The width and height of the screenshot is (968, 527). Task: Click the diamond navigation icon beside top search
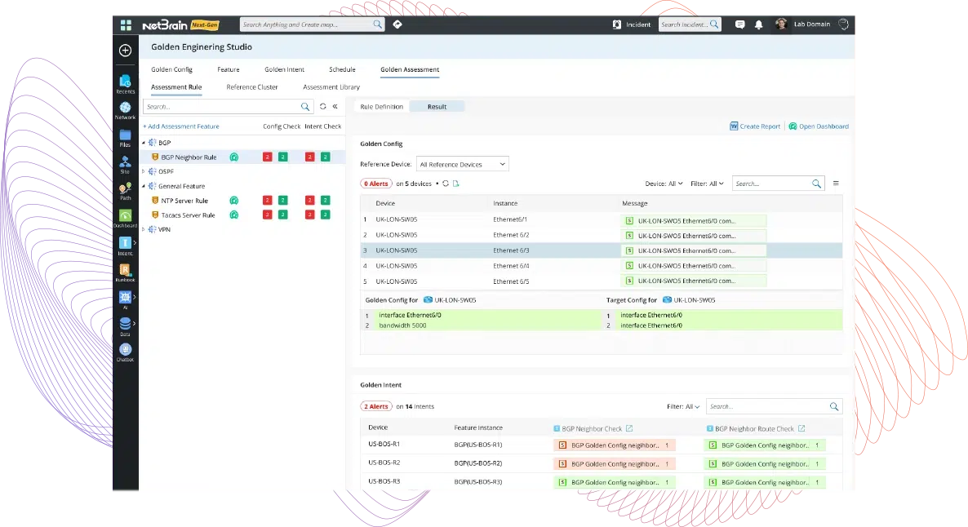(397, 24)
